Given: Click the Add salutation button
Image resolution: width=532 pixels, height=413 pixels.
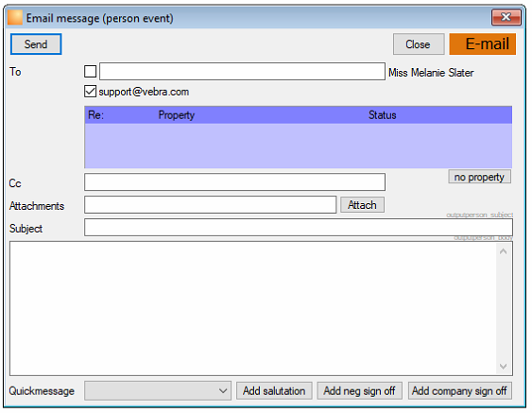Looking at the screenshot, I should click(x=274, y=391).
